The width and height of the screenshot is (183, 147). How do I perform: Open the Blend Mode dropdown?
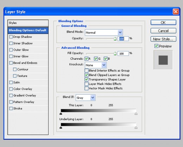pyautogui.click(x=104, y=33)
